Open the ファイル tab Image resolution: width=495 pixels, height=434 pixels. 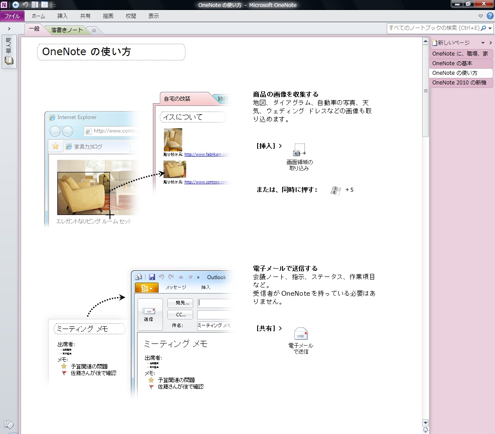pyautogui.click(x=12, y=16)
